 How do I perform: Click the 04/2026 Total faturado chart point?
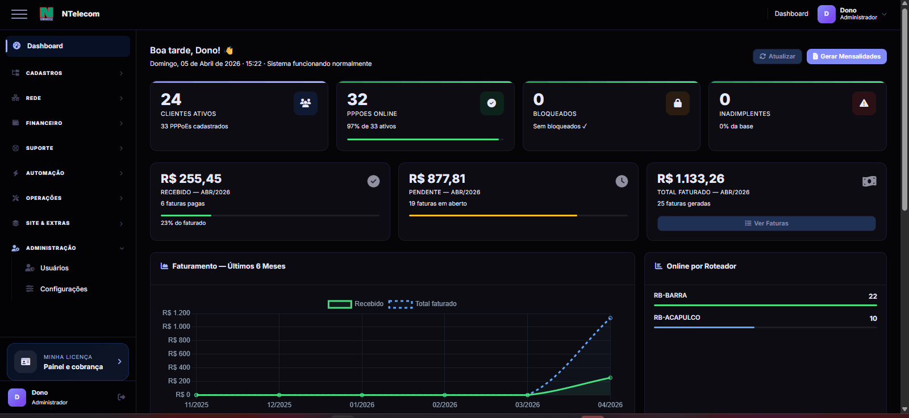coord(610,318)
